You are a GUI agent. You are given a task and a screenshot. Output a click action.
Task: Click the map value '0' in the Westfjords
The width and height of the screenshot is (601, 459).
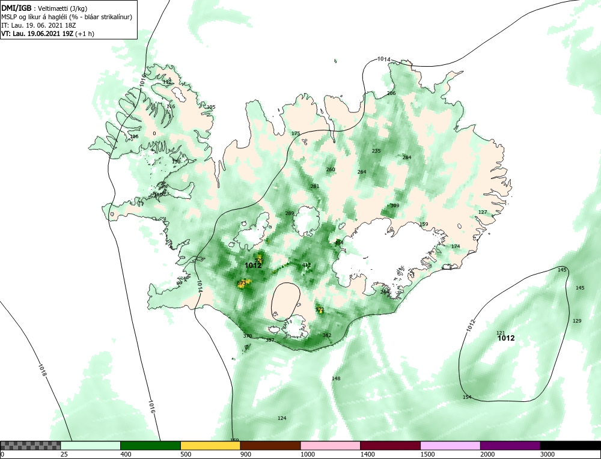[x=154, y=133]
